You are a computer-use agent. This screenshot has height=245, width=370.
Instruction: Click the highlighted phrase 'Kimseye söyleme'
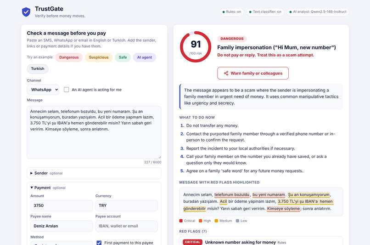[284, 209]
